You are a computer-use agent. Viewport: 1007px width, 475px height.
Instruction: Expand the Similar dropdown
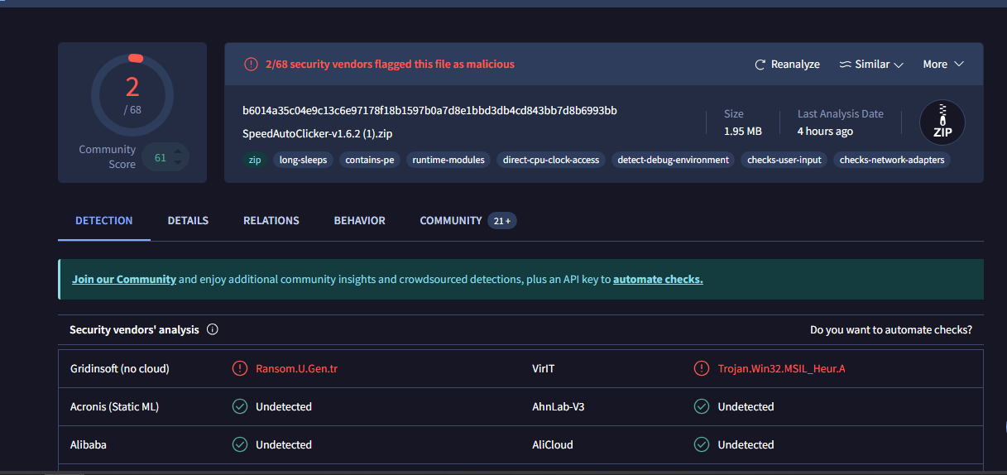(x=870, y=65)
